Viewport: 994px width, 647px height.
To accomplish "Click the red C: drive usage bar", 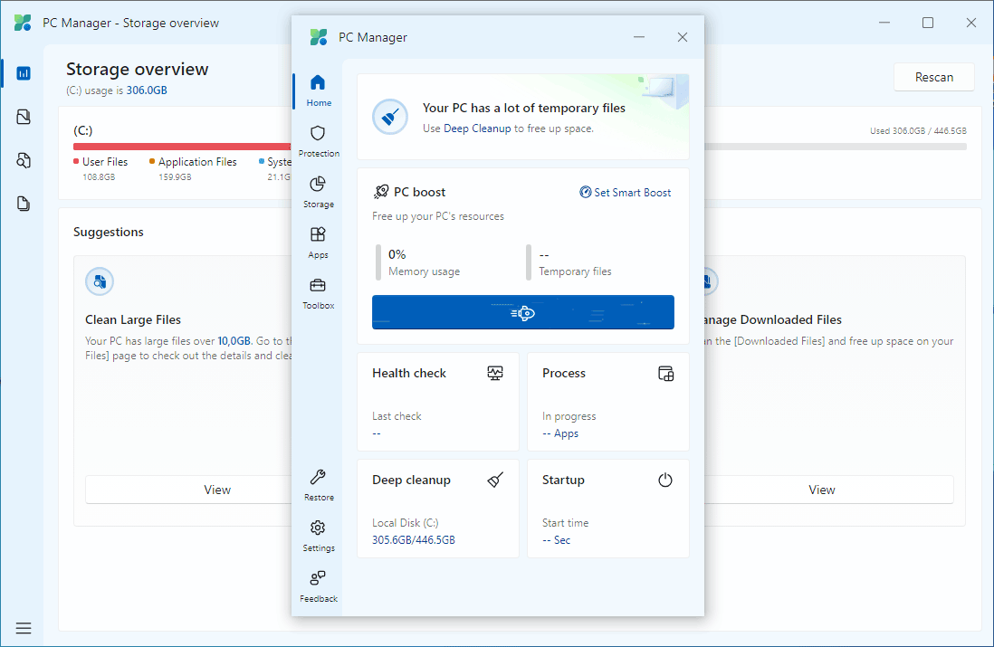I will click(x=182, y=147).
